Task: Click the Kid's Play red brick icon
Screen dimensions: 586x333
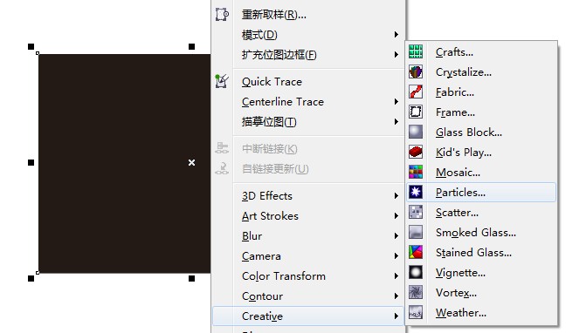Action: click(x=415, y=153)
